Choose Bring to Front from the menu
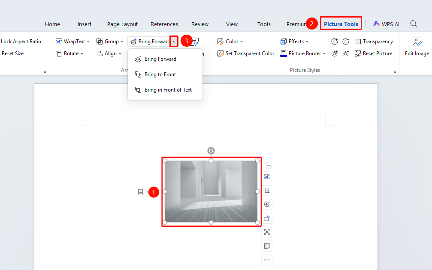432x270 pixels. [165, 74]
